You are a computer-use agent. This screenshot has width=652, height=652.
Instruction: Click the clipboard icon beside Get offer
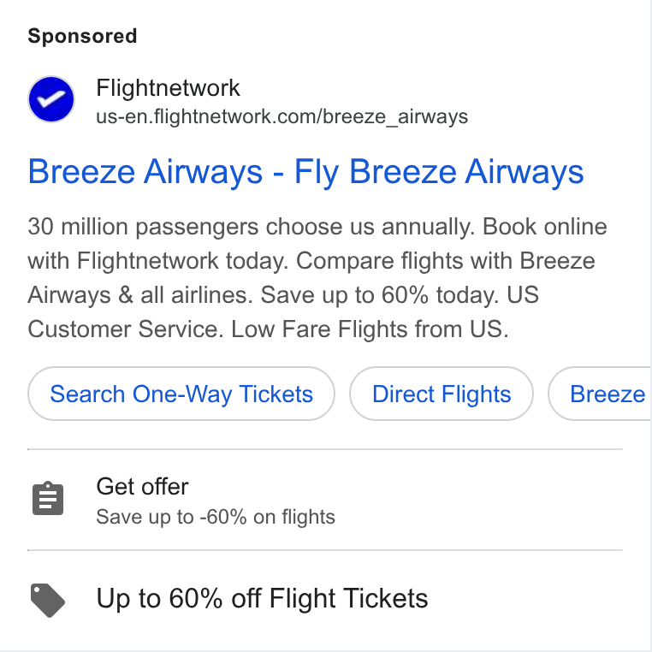tap(48, 499)
